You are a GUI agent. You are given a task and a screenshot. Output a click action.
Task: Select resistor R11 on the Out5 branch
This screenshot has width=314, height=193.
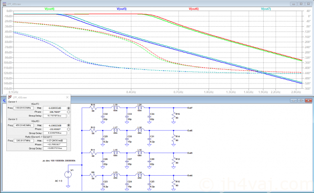click(x=93, y=153)
